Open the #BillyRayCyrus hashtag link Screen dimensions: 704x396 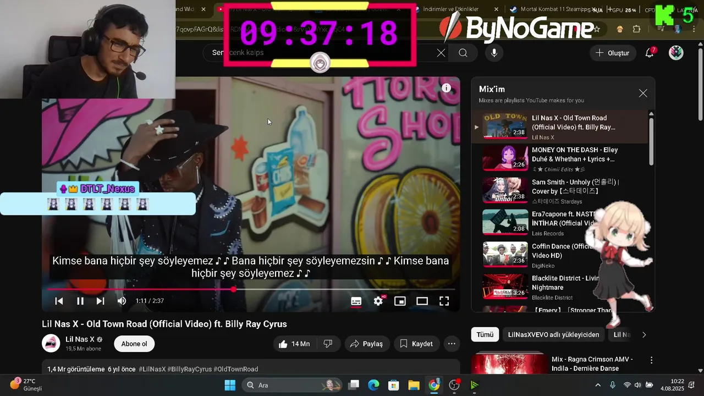click(x=189, y=369)
